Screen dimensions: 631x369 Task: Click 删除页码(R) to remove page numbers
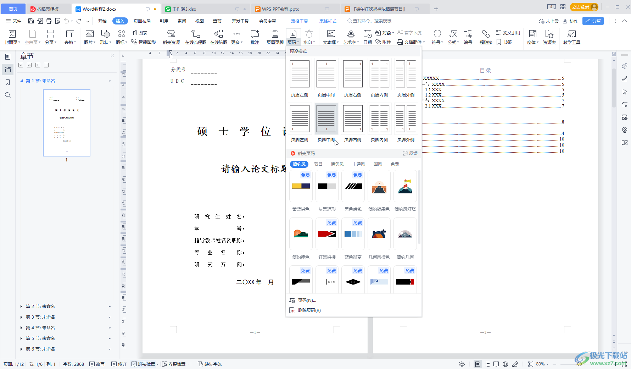[309, 310]
